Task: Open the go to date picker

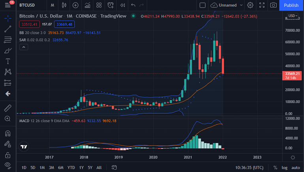Action: coord(114,168)
